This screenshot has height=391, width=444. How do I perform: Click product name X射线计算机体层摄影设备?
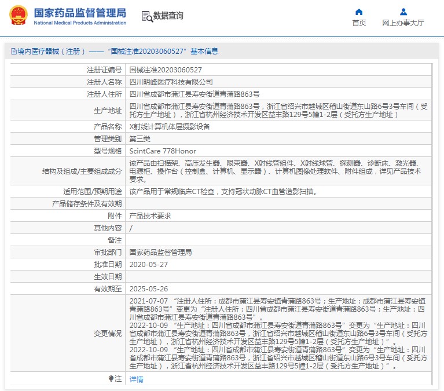170,127
